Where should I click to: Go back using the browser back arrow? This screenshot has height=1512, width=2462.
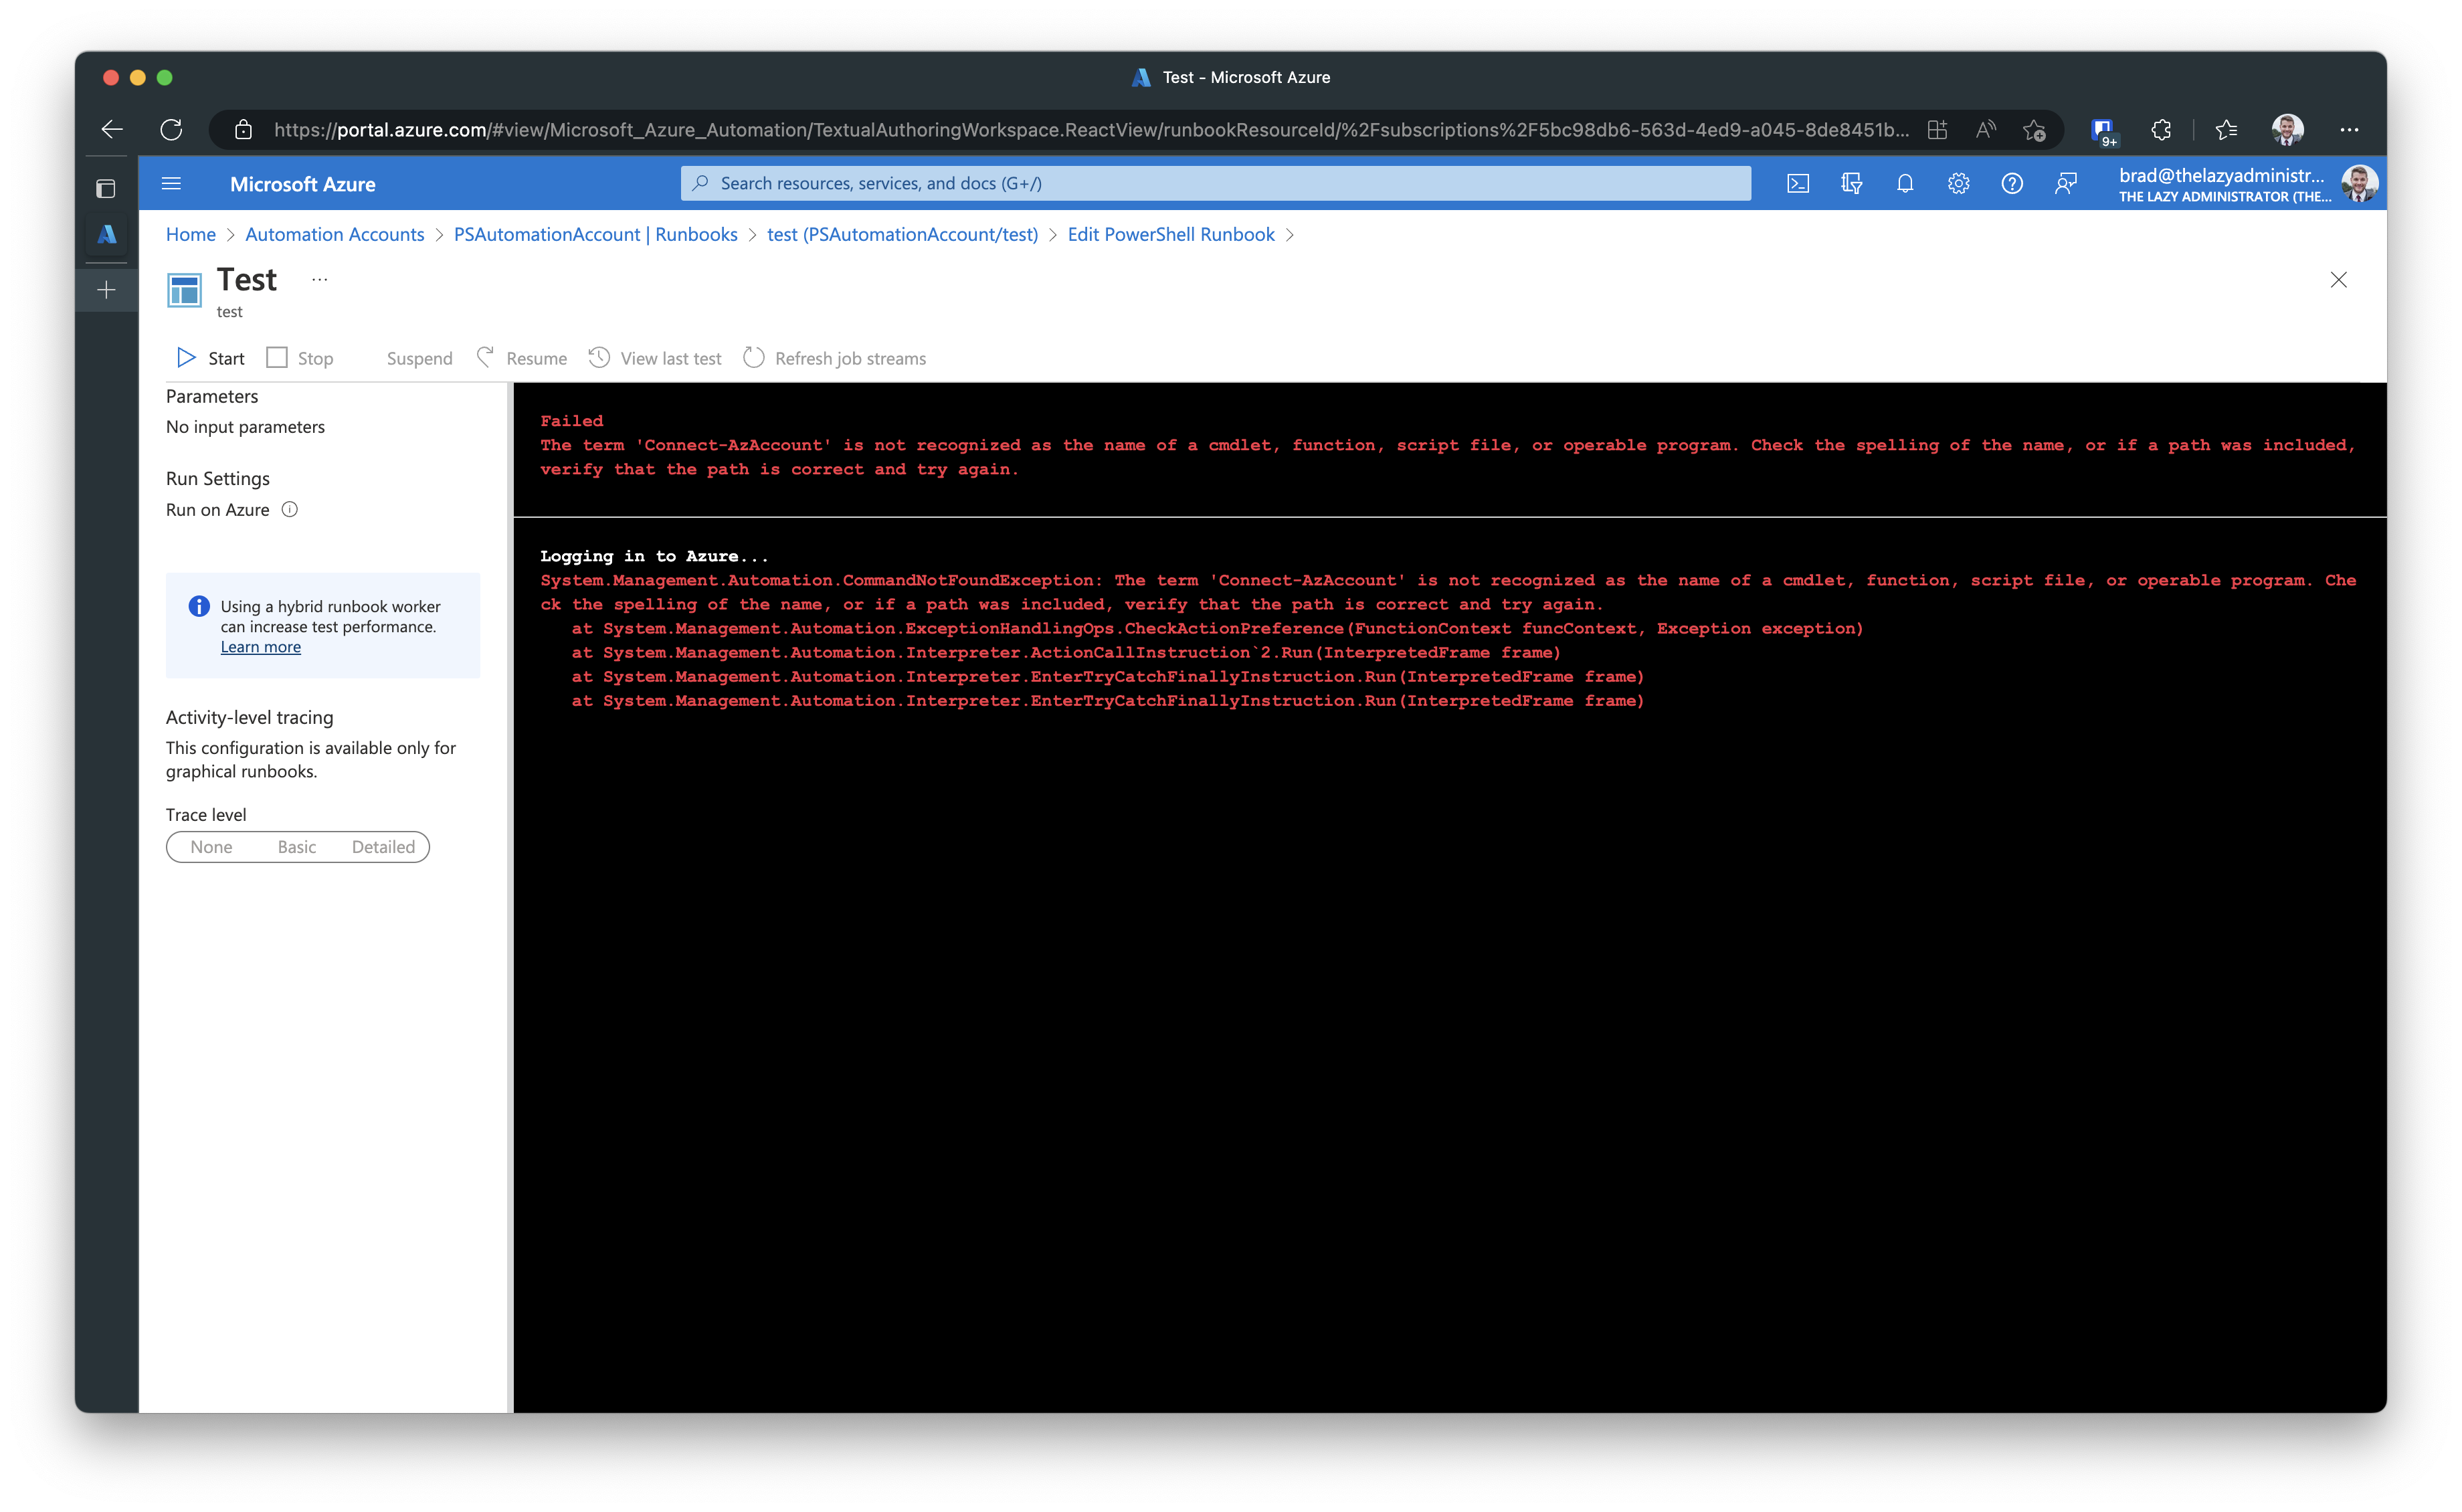(112, 130)
